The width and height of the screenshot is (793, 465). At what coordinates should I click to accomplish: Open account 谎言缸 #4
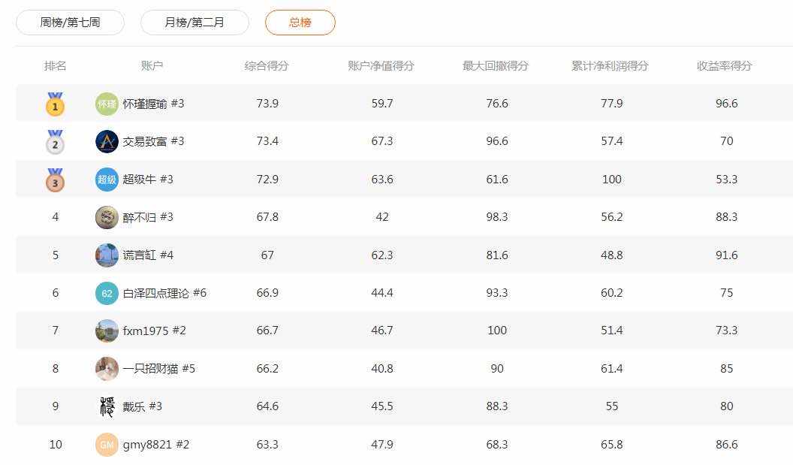pyautogui.click(x=148, y=255)
